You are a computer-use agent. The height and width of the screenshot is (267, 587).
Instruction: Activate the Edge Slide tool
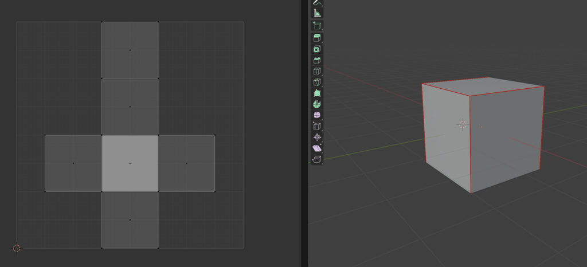[317, 126]
